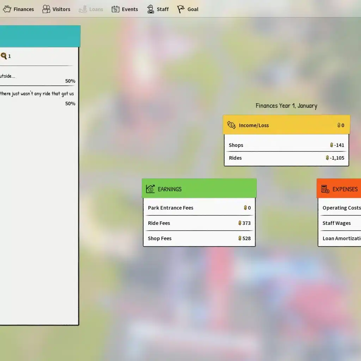Click the magnifier icon in left panel

(4, 56)
